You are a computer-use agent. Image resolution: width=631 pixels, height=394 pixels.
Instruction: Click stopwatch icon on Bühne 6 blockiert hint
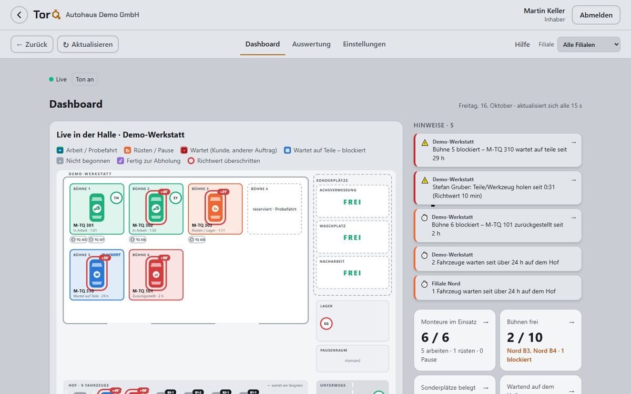(425, 217)
